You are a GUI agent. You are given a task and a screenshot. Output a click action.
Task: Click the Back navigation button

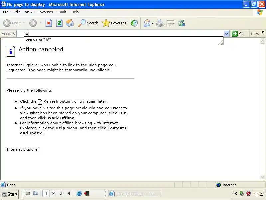click(x=12, y=23)
